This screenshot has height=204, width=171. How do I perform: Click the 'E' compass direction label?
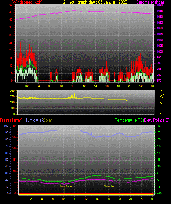coord(161,108)
